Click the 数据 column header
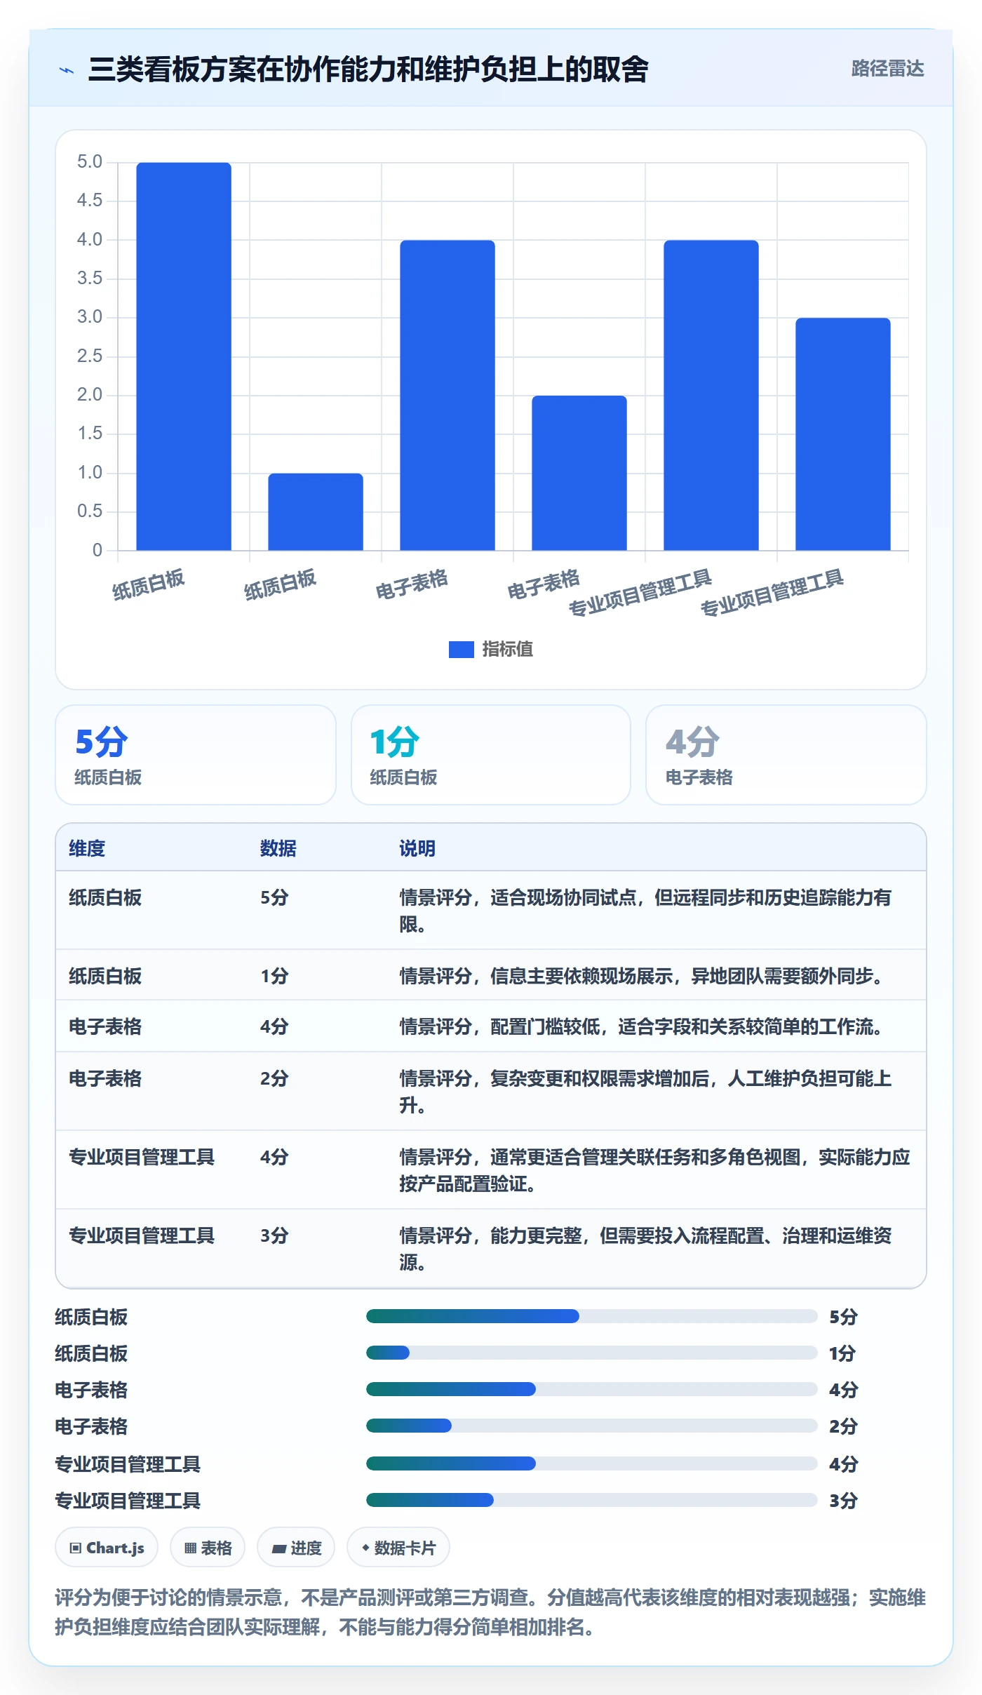This screenshot has width=982, height=1695. tap(278, 848)
